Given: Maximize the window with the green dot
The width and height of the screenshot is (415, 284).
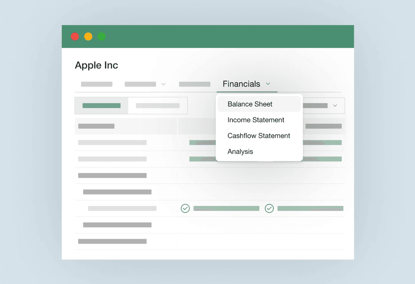Looking at the screenshot, I should click(101, 37).
